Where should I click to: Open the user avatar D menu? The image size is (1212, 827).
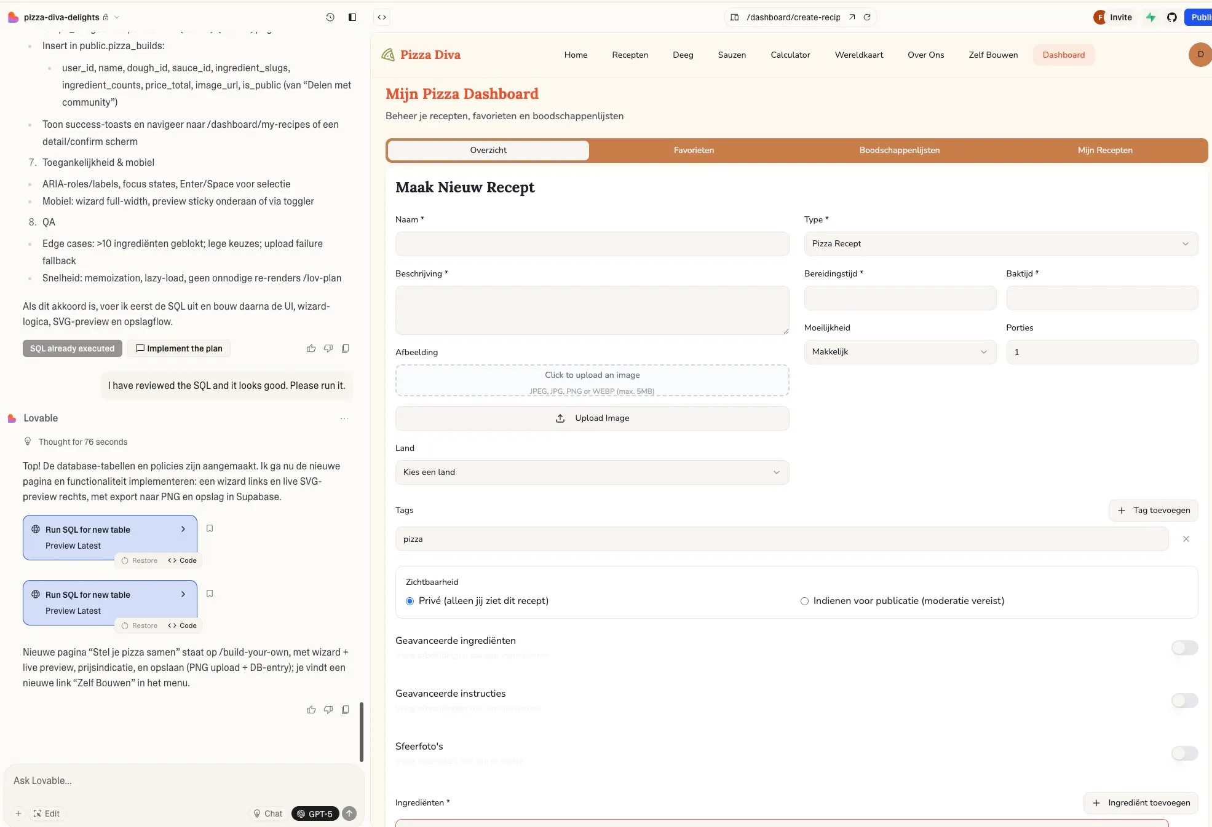pyautogui.click(x=1200, y=55)
